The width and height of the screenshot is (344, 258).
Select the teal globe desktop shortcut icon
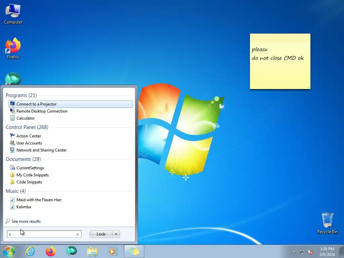(13, 79)
